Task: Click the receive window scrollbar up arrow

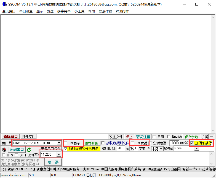Action: (213, 17)
